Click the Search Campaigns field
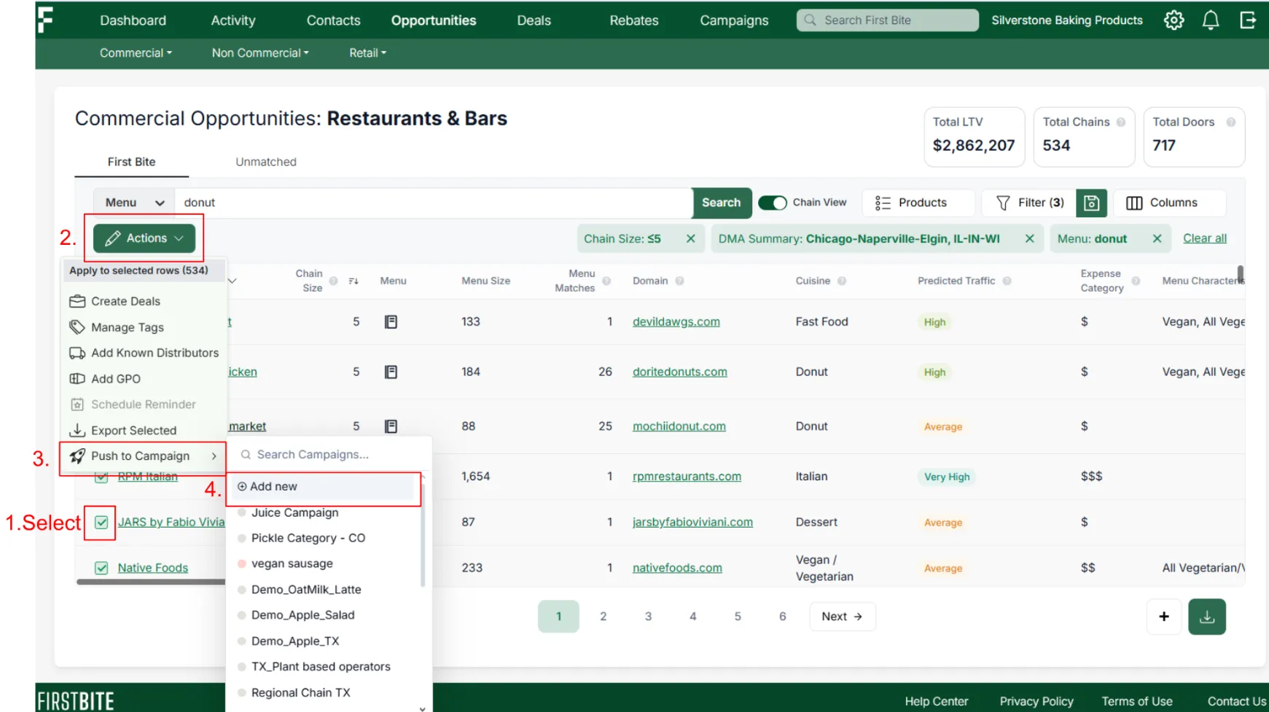Image resolution: width=1269 pixels, height=712 pixels. point(329,455)
